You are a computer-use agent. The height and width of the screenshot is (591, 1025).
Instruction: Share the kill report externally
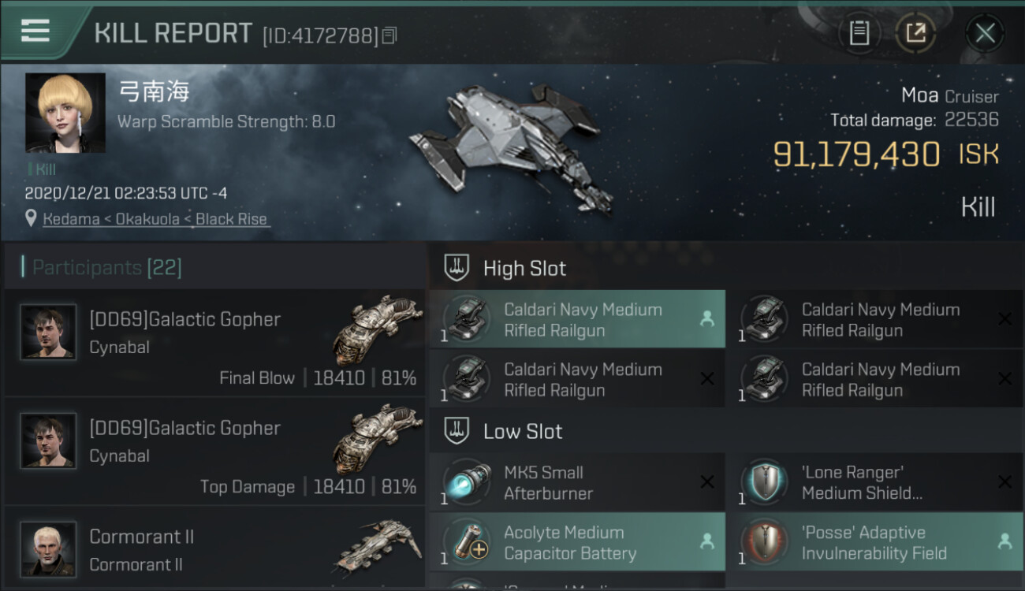[x=915, y=33]
